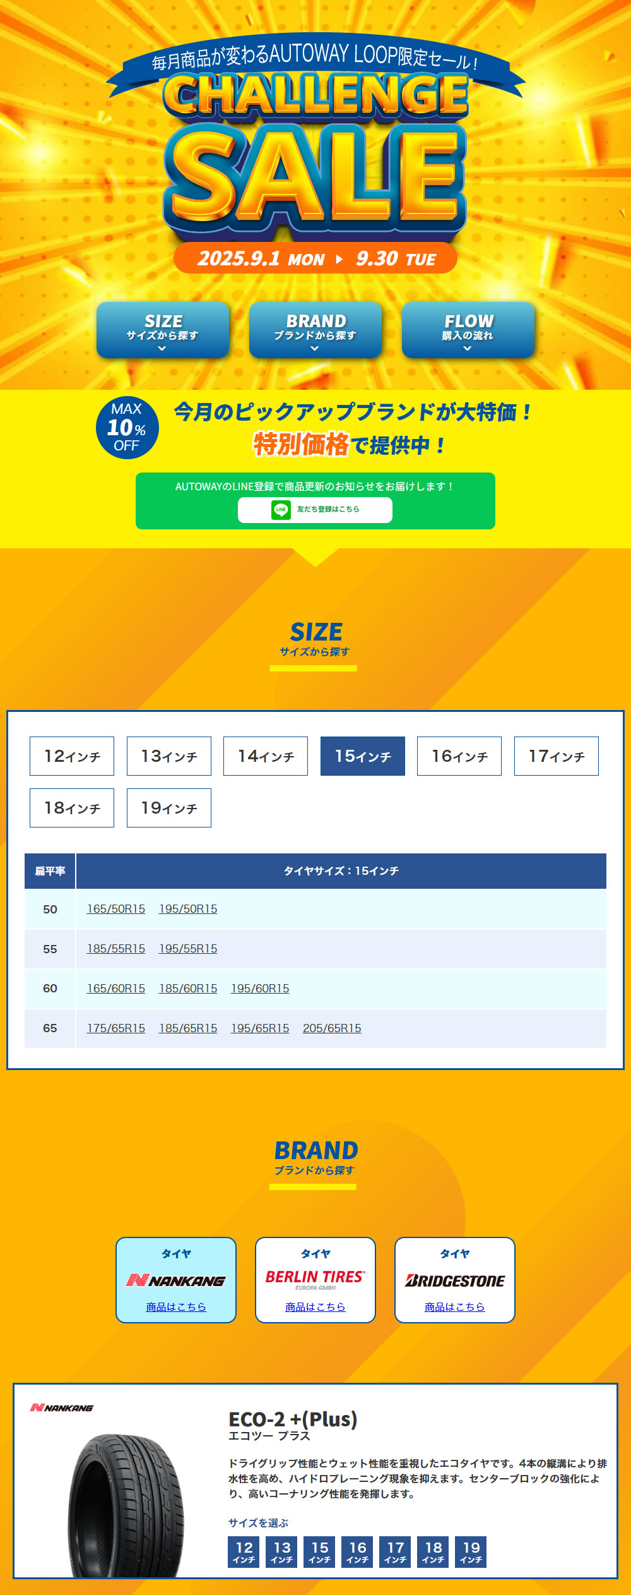631x1595 pixels.
Task: Select the 13インチ size tab
Action: [169, 756]
